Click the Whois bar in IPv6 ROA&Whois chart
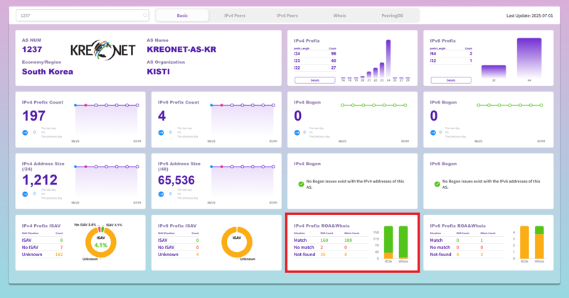 click(539, 243)
